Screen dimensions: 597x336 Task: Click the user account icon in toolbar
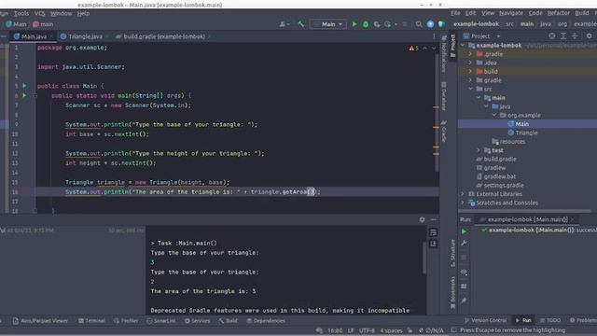[x=284, y=24]
